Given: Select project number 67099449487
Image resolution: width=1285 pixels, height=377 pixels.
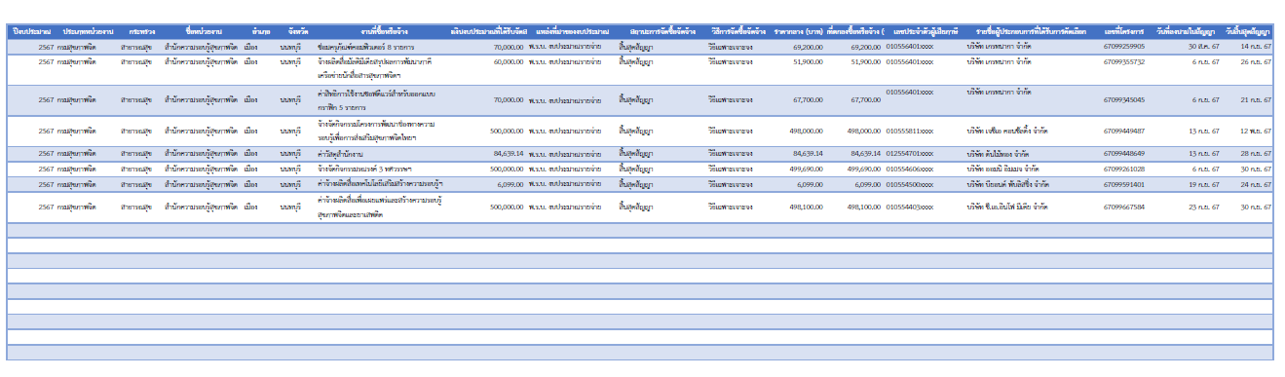Looking at the screenshot, I should click(1124, 132).
